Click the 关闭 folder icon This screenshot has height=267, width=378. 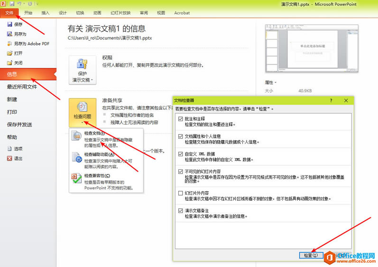(x=9, y=63)
